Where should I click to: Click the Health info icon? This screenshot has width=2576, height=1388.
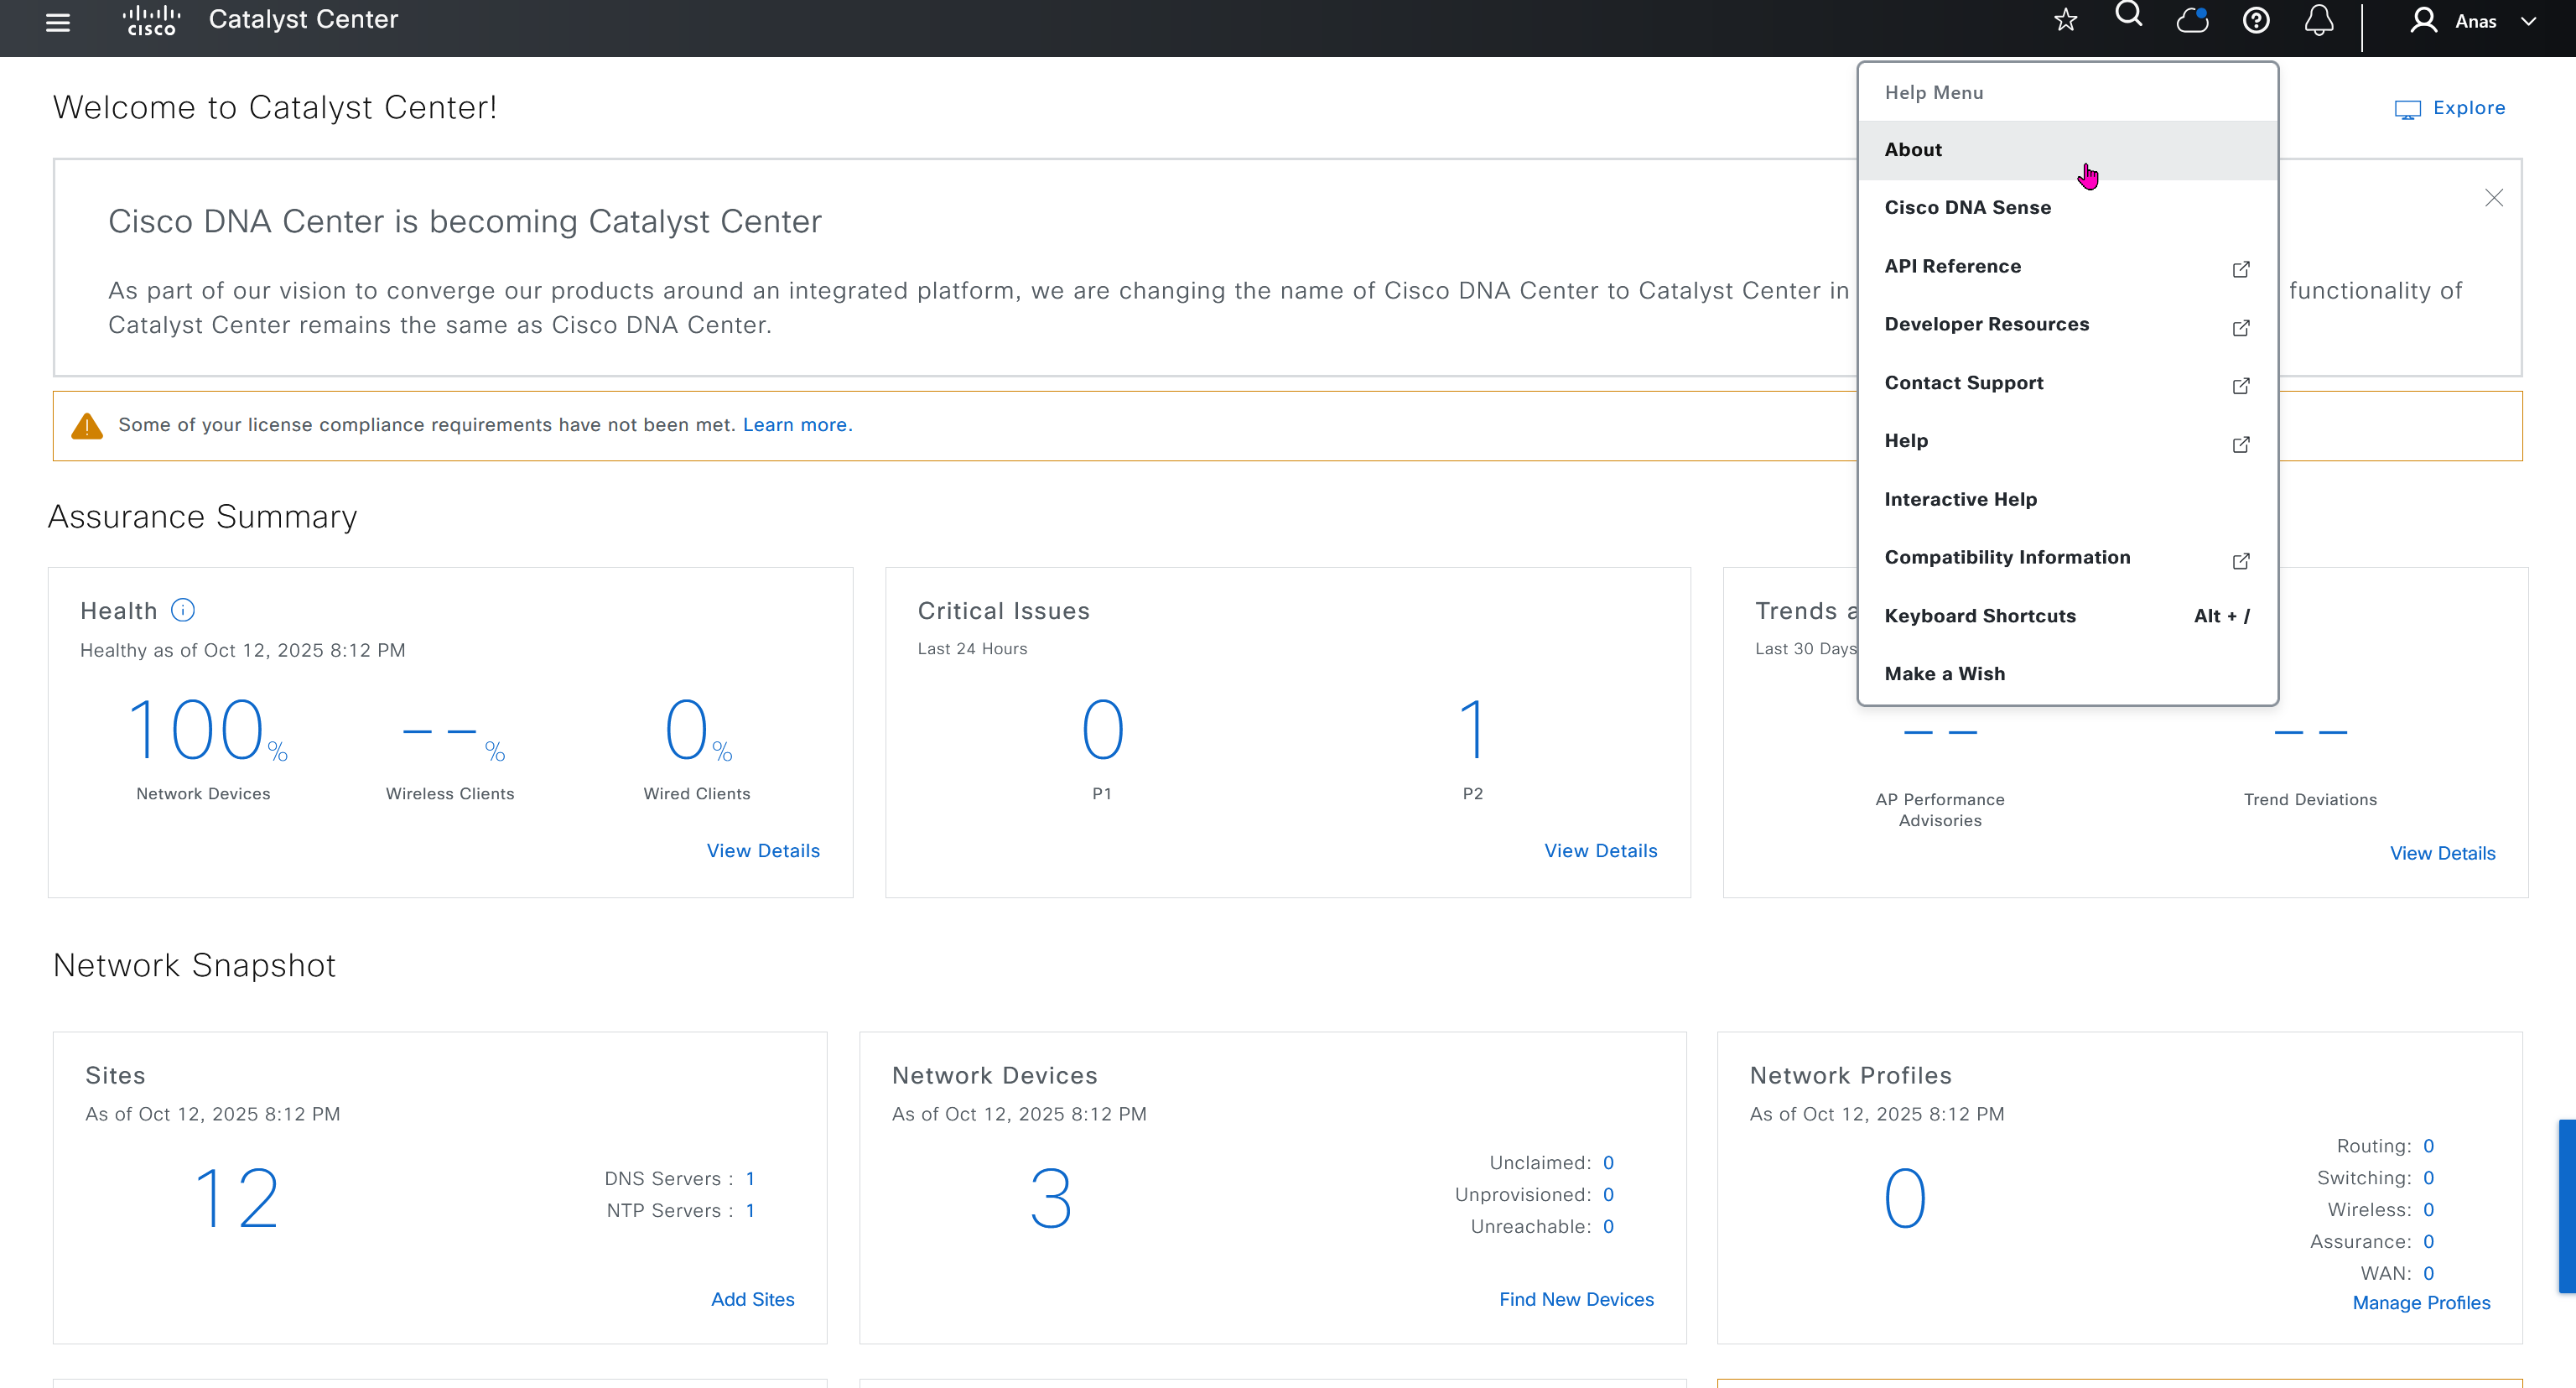tap(183, 610)
